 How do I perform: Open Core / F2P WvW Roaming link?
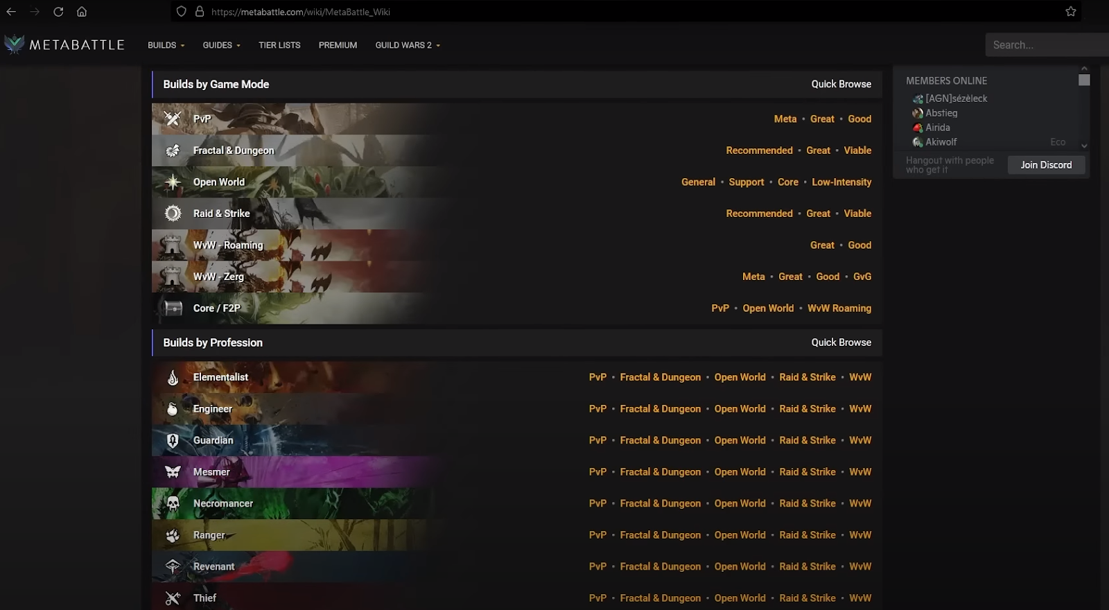tap(839, 308)
